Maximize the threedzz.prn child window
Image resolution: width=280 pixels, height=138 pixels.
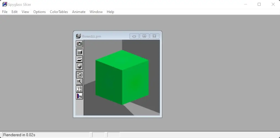pyautogui.click(x=144, y=36)
